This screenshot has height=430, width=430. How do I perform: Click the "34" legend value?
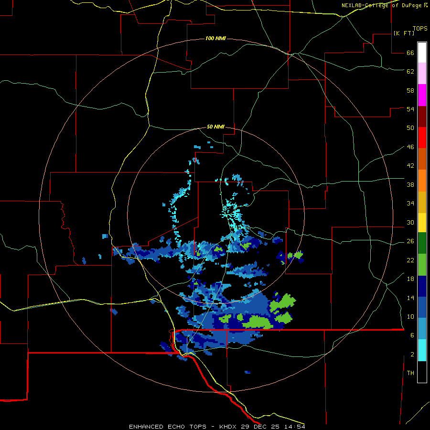pyautogui.click(x=410, y=204)
